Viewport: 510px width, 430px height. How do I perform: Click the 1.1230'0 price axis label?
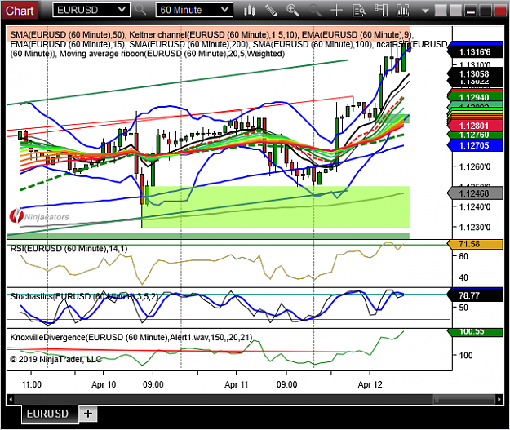(x=475, y=227)
